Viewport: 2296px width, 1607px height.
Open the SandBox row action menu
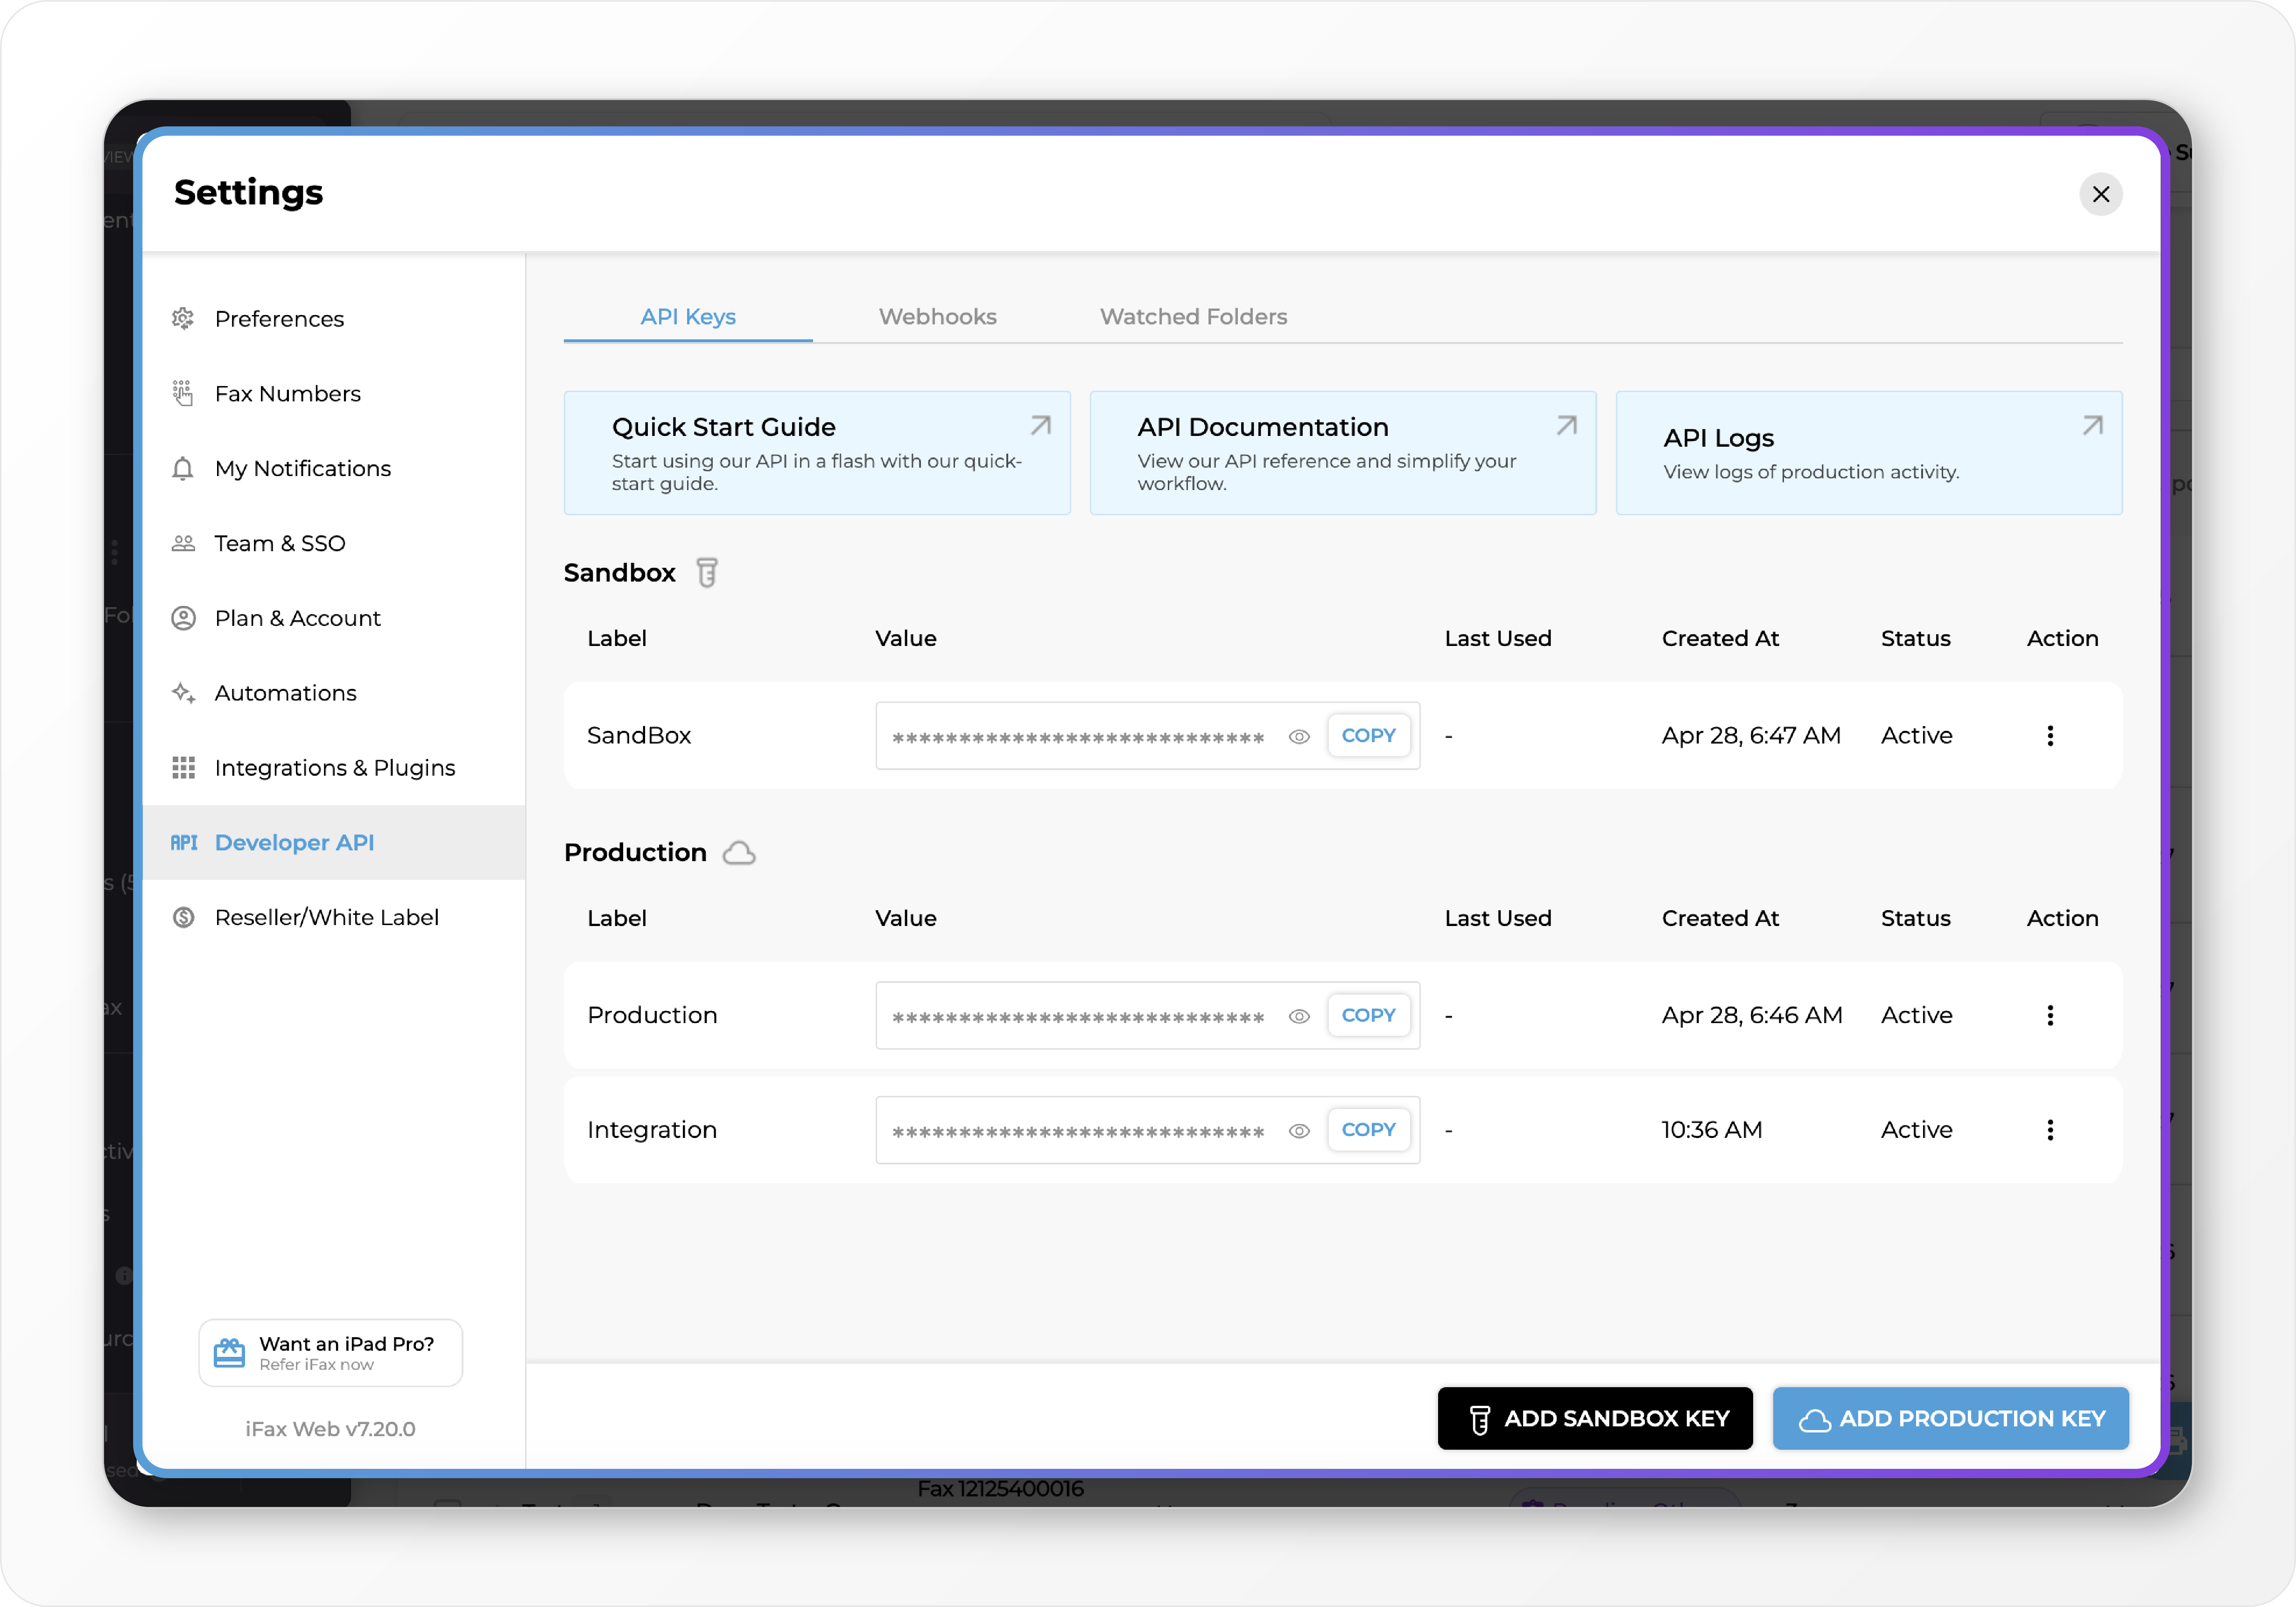click(2049, 736)
